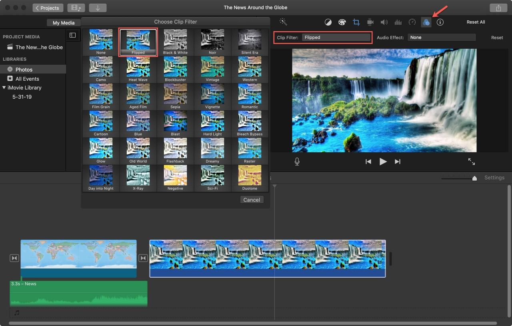512x326 pixels.
Task: Play the video in the viewer
Action: [x=383, y=161]
